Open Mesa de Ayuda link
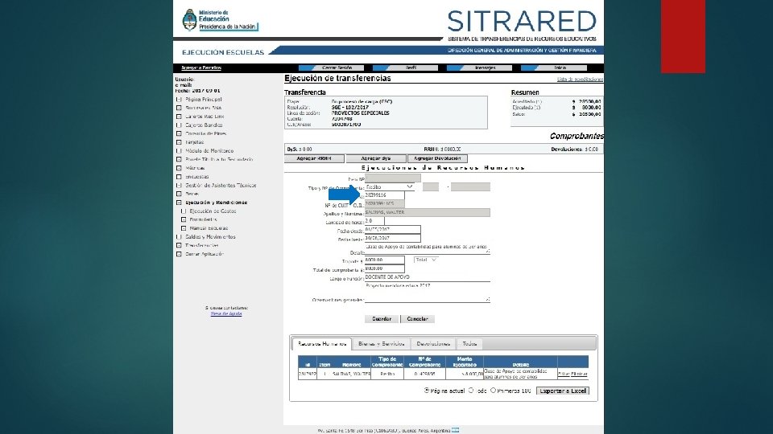This screenshot has height=434, width=773. tap(226, 313)
